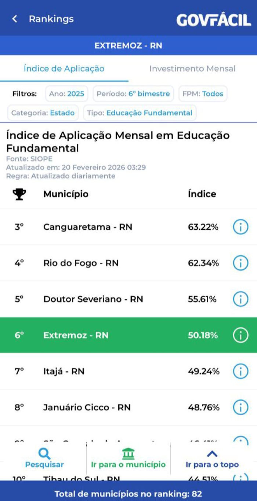Change the Período 6º bimestre filter
The height and width of the screenshot is (501, 257).
[x=133, y=94]
